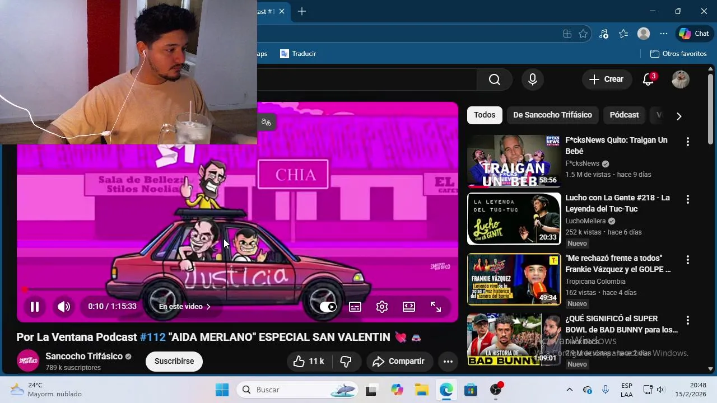Enter fullscreen with the player icon
This screenshot has width=717, height=403.
[436, 307]
